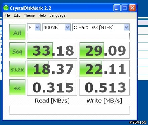Start the 512K random test
This screenshot has width=148, height=125.
coord(17,69)
